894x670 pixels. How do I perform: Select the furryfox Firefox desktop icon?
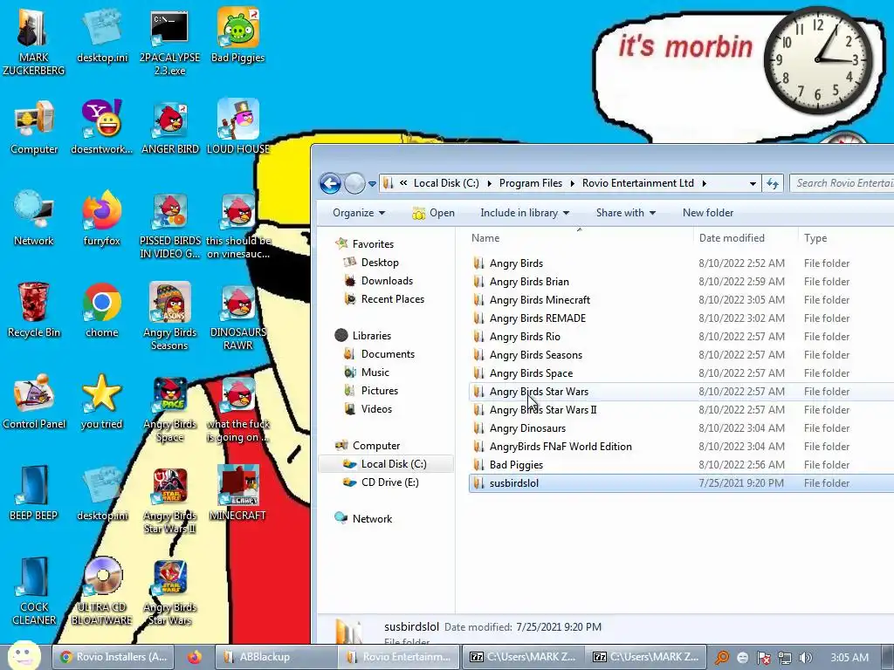tap(101, 219)
